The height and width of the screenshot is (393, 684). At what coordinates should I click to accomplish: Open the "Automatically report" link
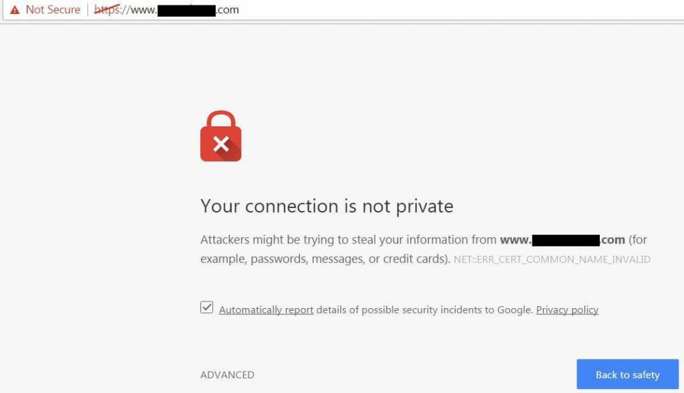[x=266, y=310]
